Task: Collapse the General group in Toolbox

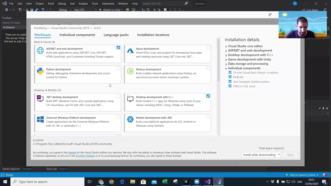Action: 4,27
